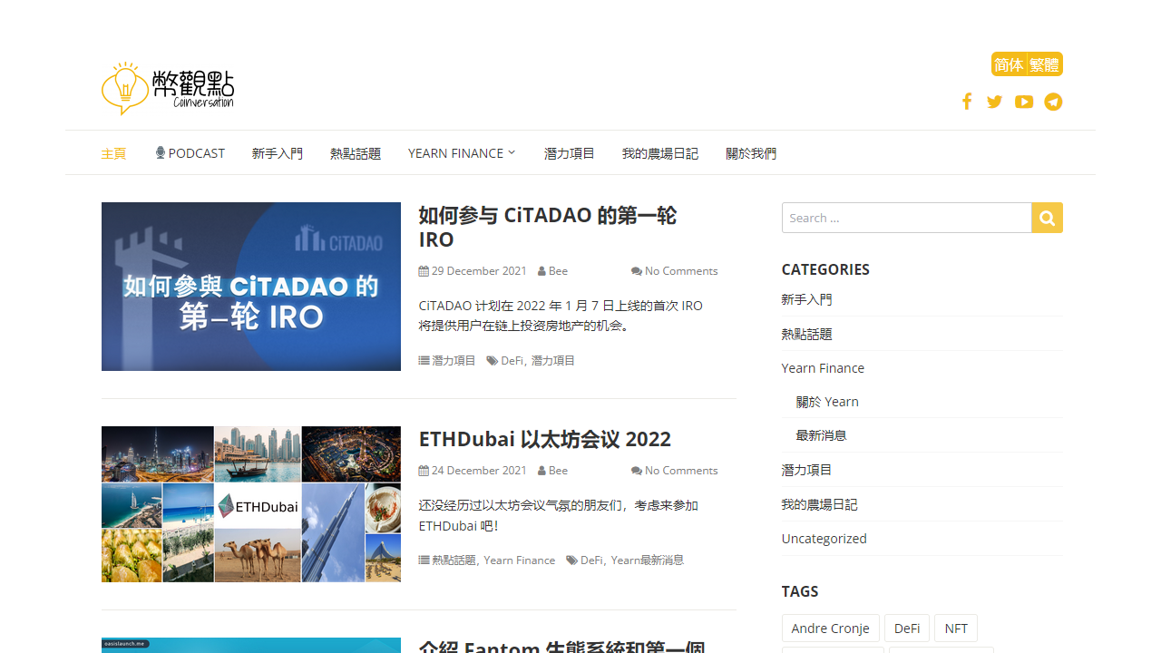Open sidebar category Yearn Finance

click(823, 367)
